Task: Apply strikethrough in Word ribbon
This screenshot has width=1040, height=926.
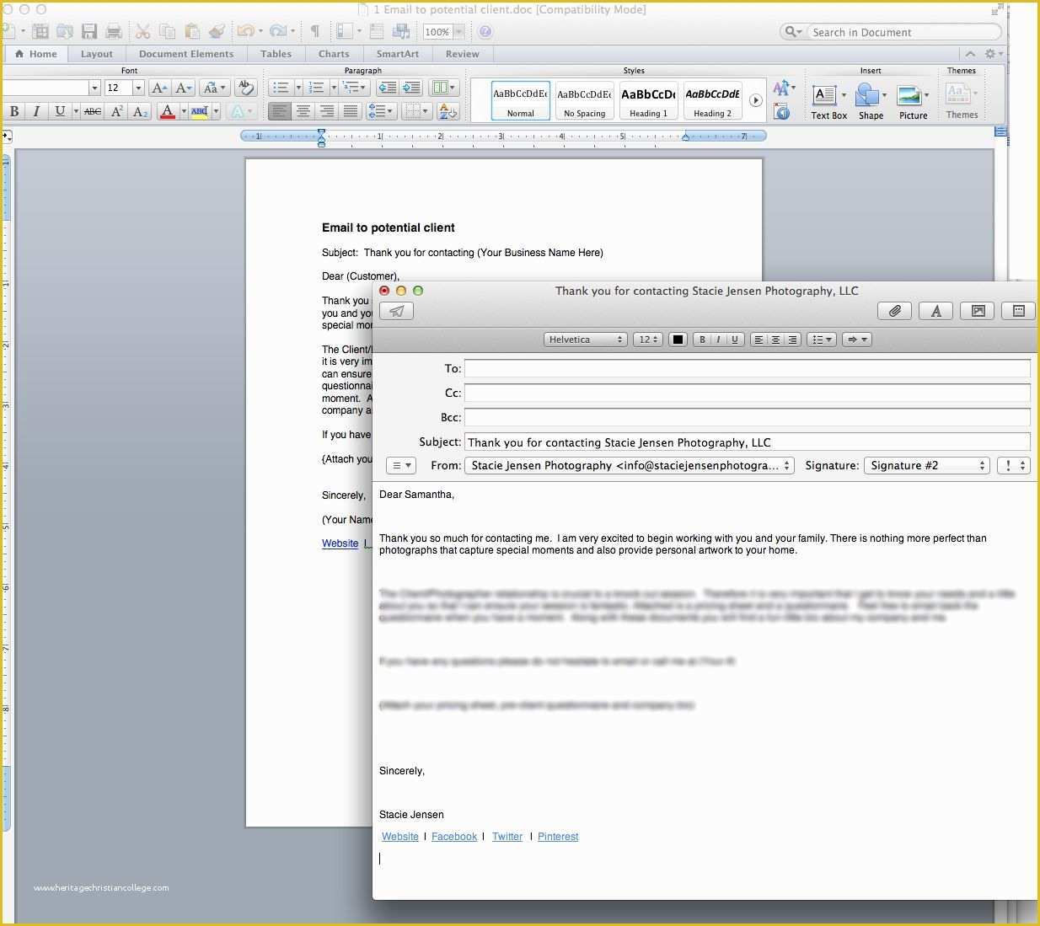Action: coord(93,111)
